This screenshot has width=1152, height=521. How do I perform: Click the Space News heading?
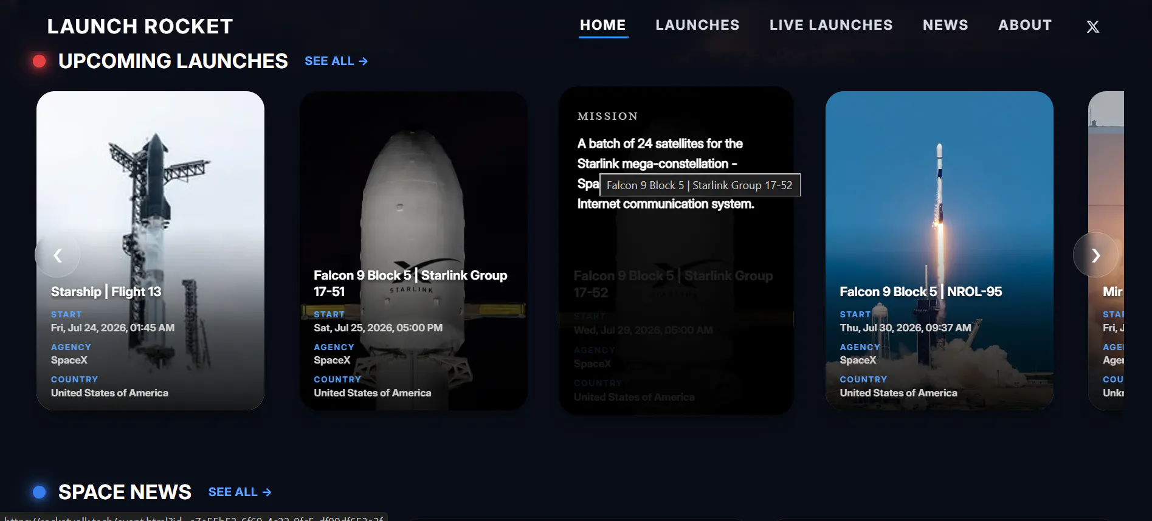[x=125, y=492]
